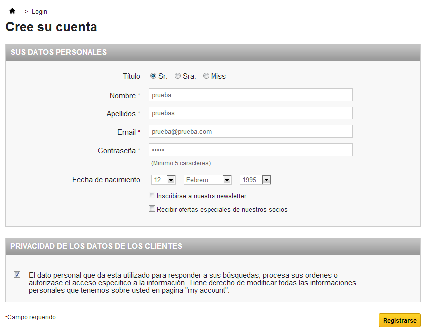Open the birth month dropdown showing Febrero
This screenshot has width=428, height=328.
[x=208, y=180]
